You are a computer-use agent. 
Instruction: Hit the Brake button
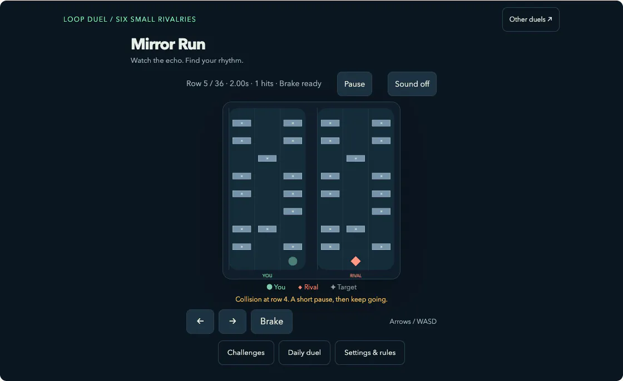point(272,322)
